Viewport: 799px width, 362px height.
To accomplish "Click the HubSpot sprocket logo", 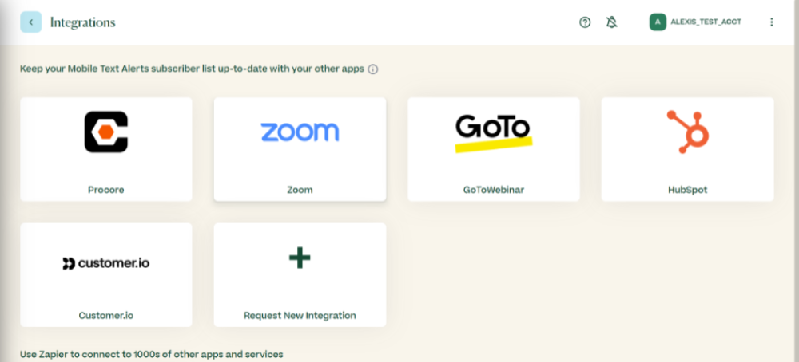I will coord(688,132).
